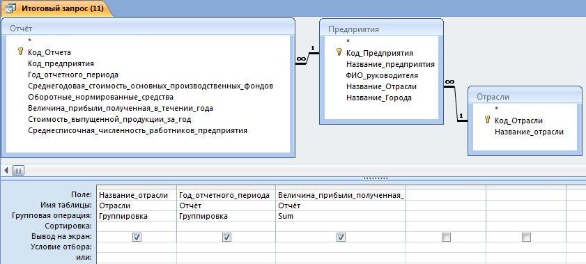Click the query icon on the tab
Viewport: 586px width, 264px height.
[11, 8]
